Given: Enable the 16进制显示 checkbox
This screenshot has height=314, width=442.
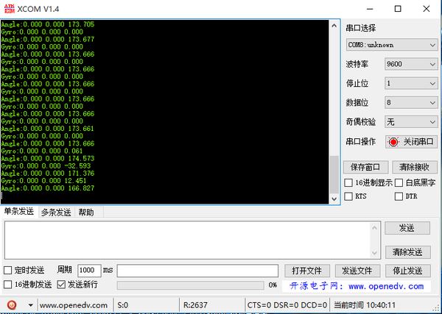Looking at the screenshot, I should coord(348,183).
